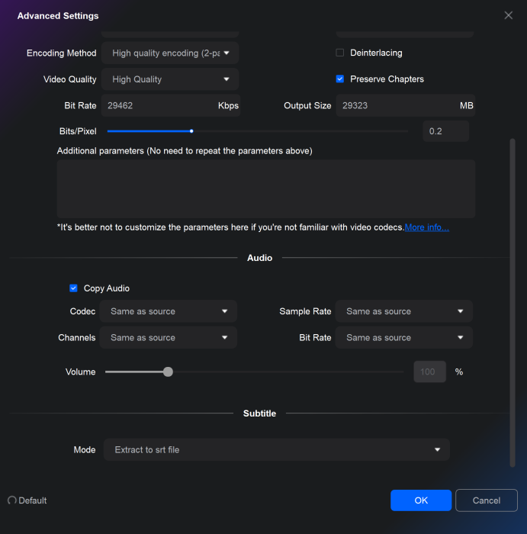
Task: Open the Encoding Method dropdown
Action: [171, 53]
